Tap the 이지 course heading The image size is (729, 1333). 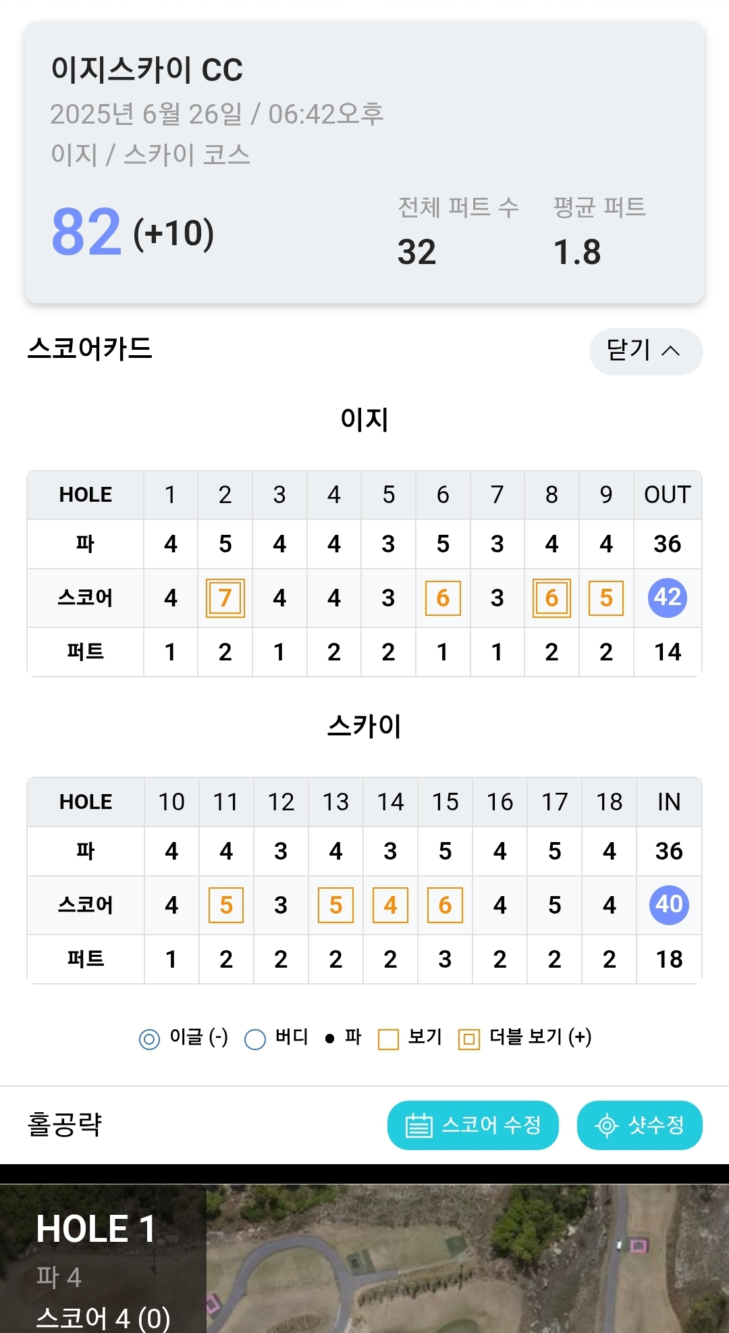point(364,419)
